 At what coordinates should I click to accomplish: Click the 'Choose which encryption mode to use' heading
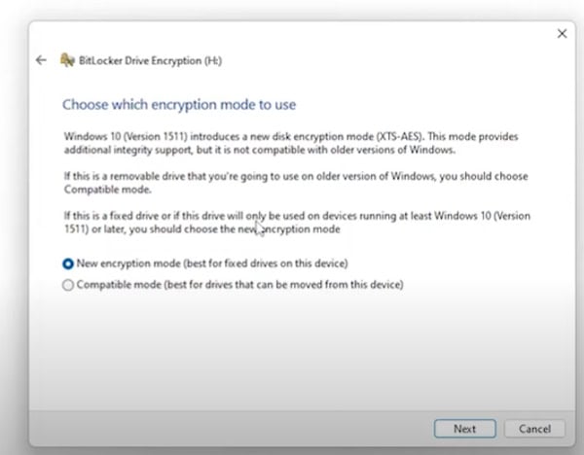[179, 104]
